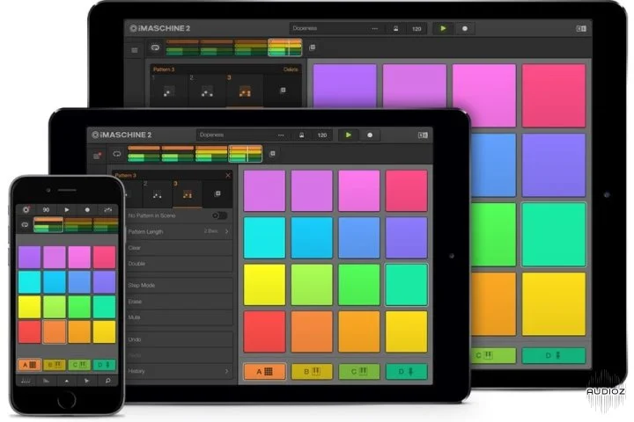Select the highlighted fourth scene on the front iPad
The image size is (634, 422).
[x=246, y=154]
